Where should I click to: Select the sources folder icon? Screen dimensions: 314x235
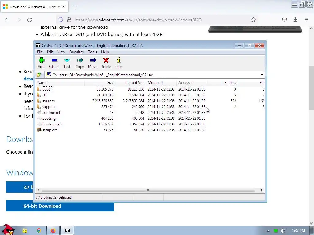tap(39, 101)
